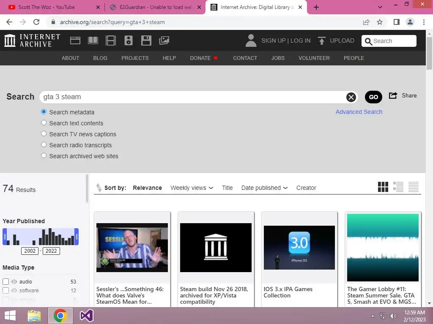This screenshot has height=324, width=433.
Task: Go back to previous page
Action: (x=9, y=22)
